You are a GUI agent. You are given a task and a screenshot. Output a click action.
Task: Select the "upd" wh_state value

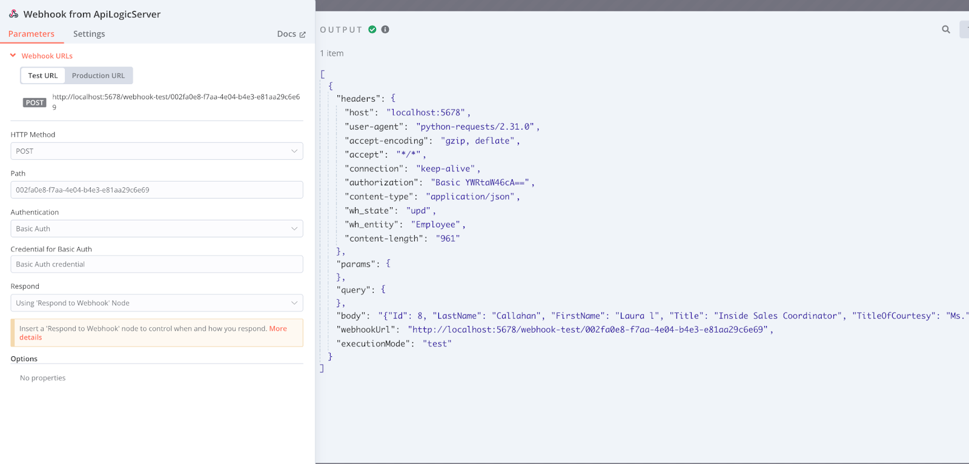418,210
